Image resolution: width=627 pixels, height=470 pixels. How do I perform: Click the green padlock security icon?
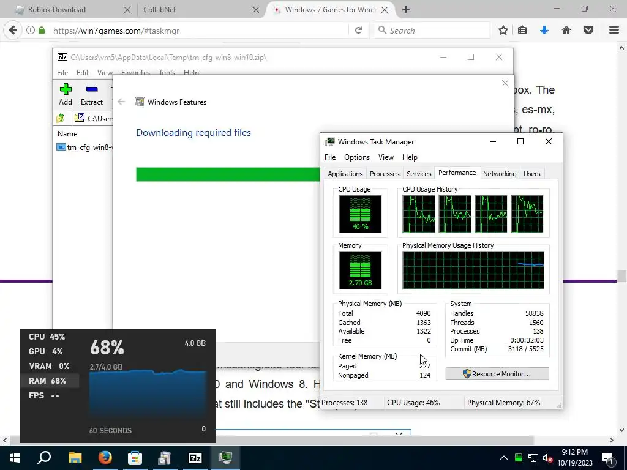click(x=42, y=31)
